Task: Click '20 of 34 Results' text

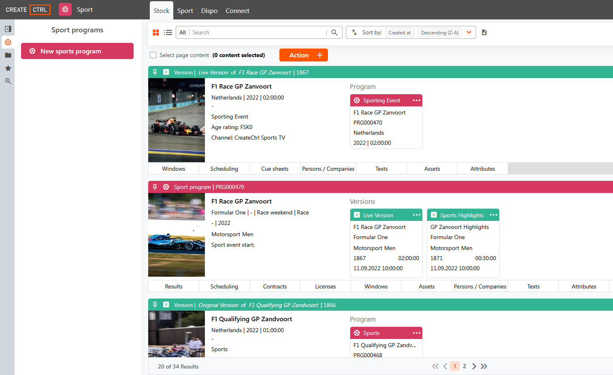Action: pyautogui.click(x=178, y=367)
